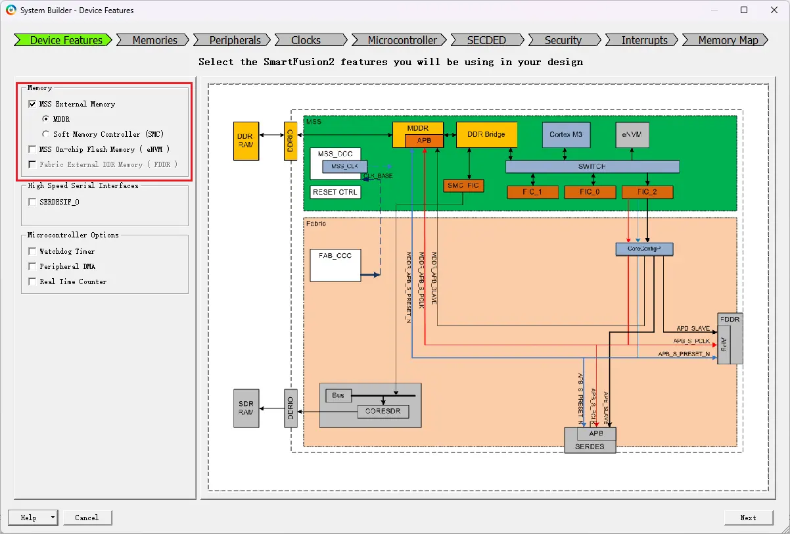This screenshot has height=534, width=790.
Task: Choose Soft Memory Controller (SMC) radio button
Action: 46,134
